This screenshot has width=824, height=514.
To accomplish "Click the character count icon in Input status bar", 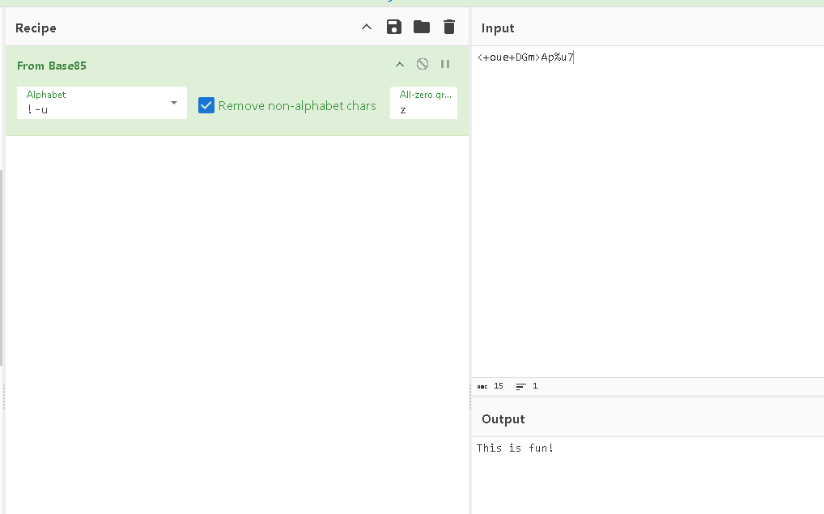I will 482,387.
